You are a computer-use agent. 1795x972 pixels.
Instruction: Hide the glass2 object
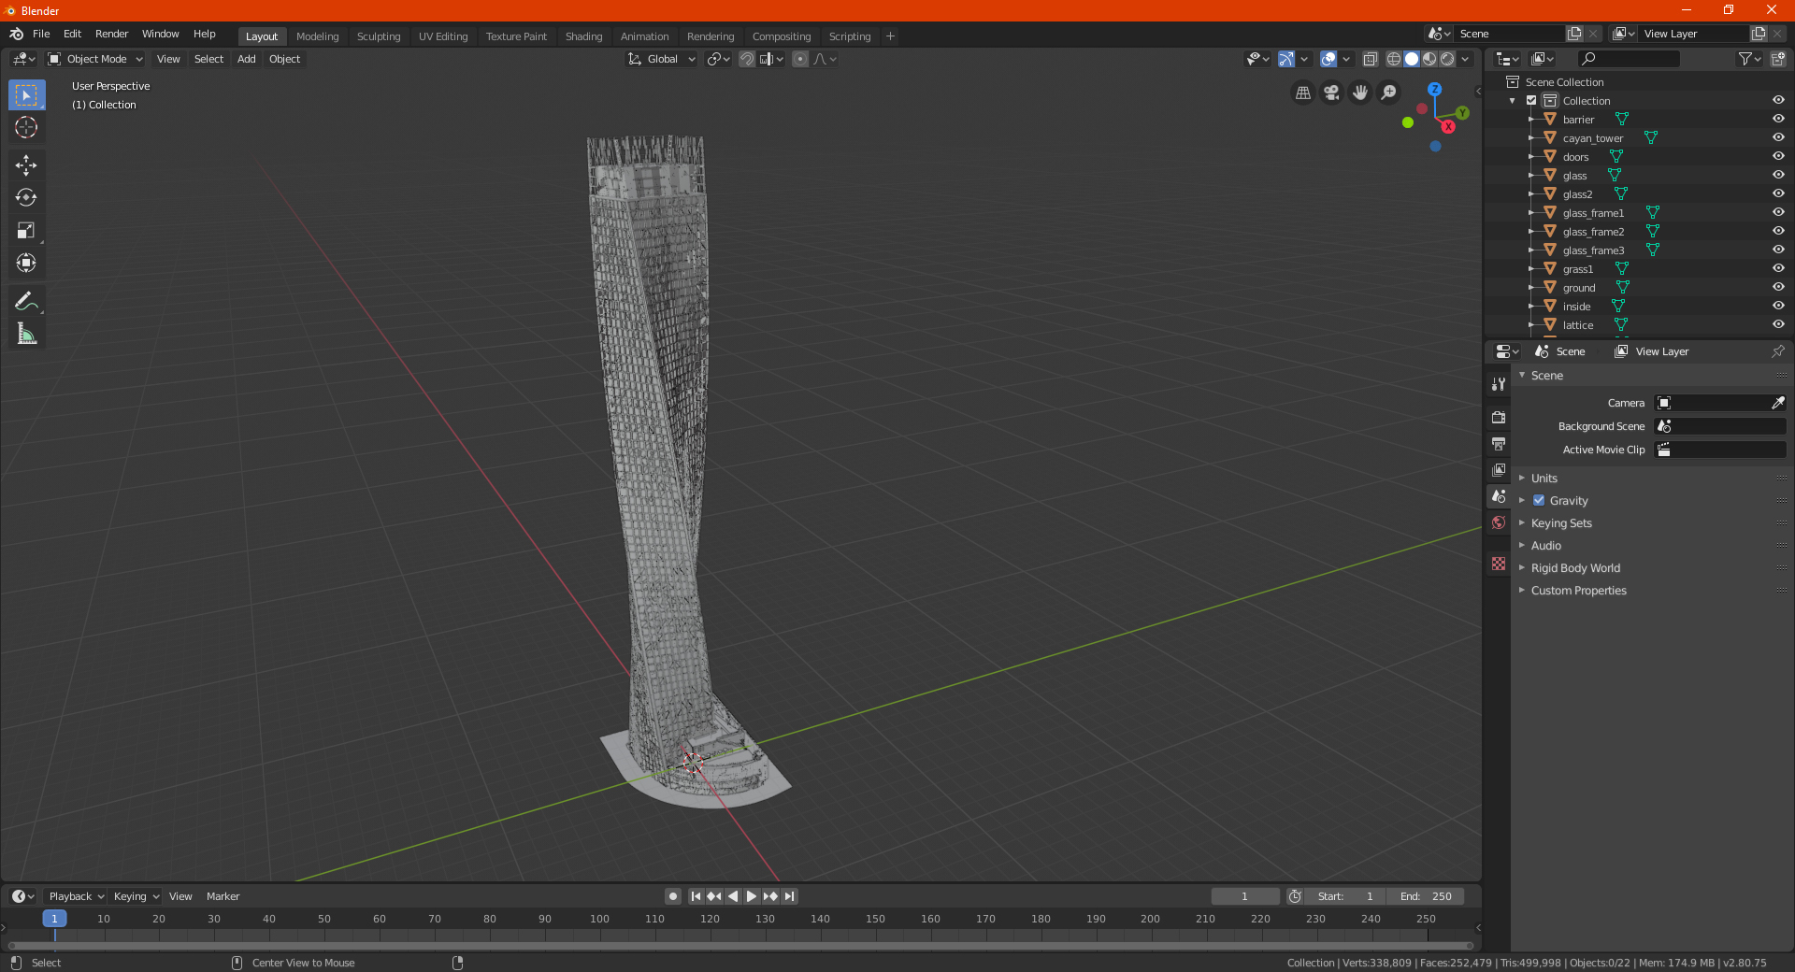(1778, 193)
